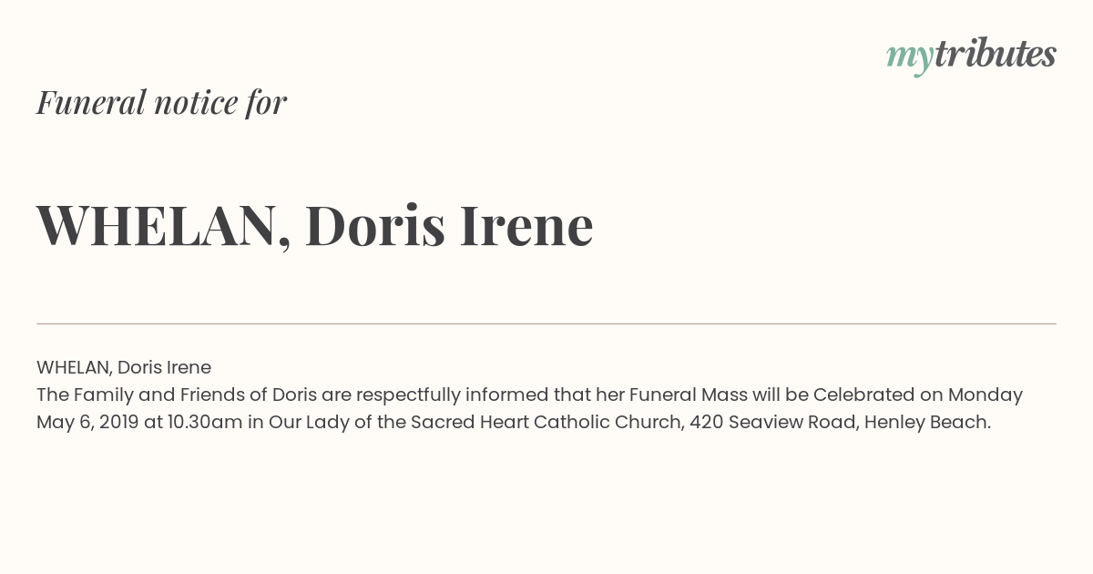Click "Doris Irene" in the large title
This screenshot has height=574, width=1093.
click(449, 225)
